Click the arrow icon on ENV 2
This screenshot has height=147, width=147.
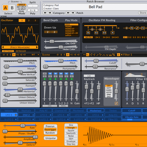33,115
